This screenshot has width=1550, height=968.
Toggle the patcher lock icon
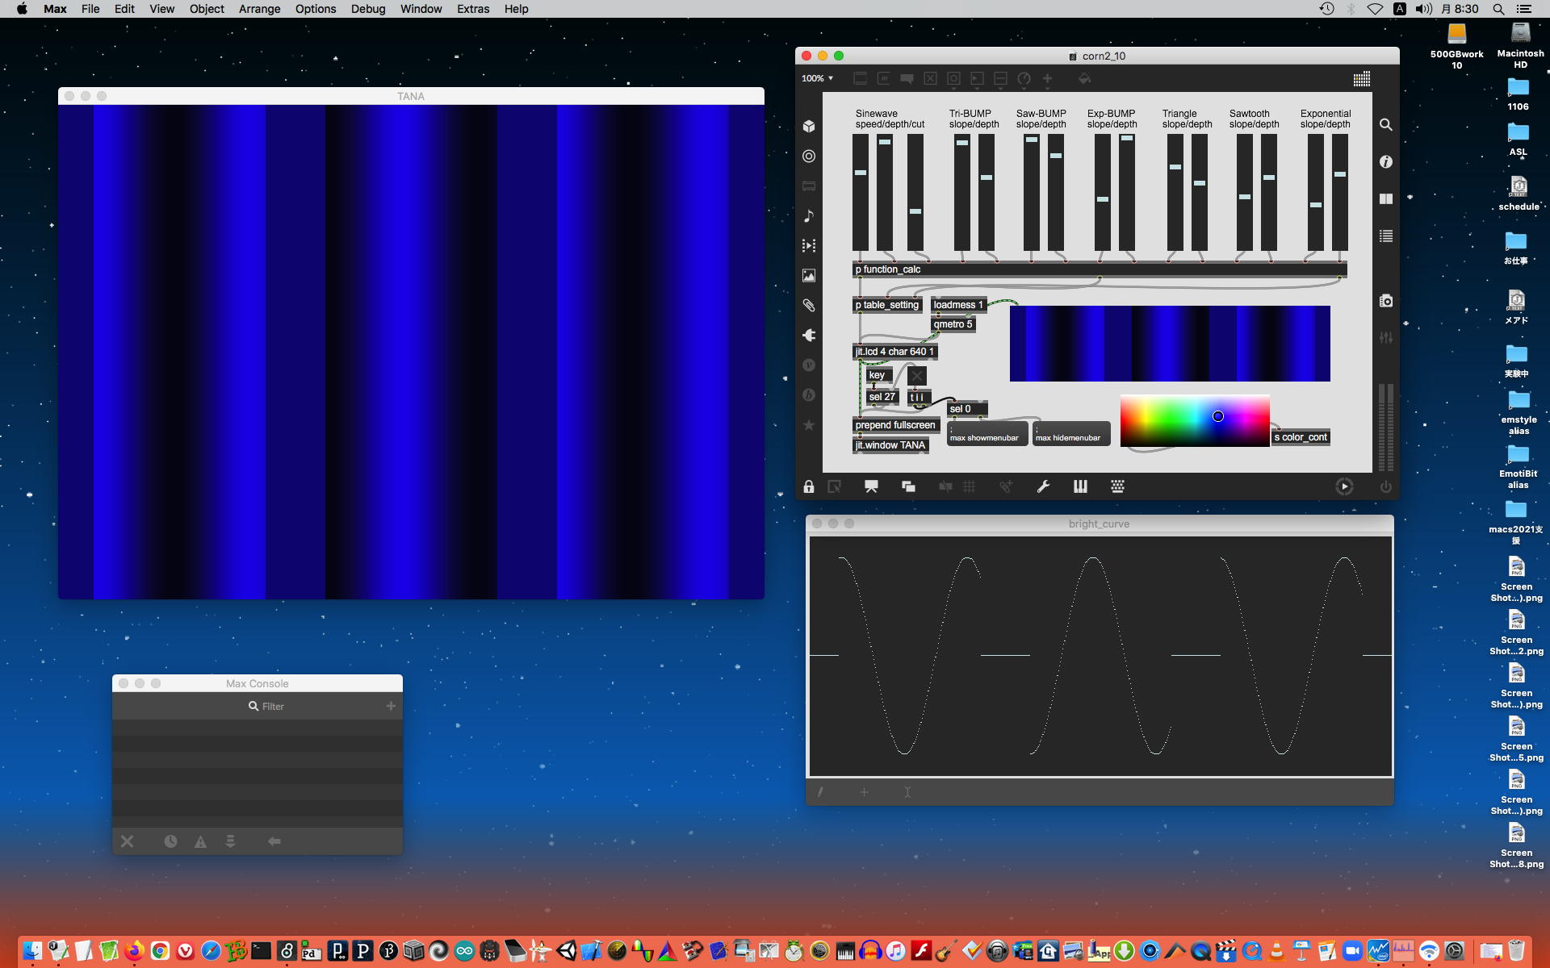(809, 486)
